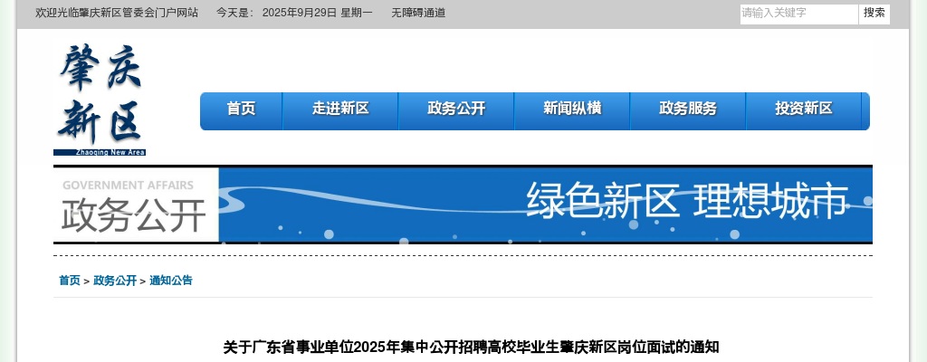Select 政务公开 in the blue navigation bar

456,110
